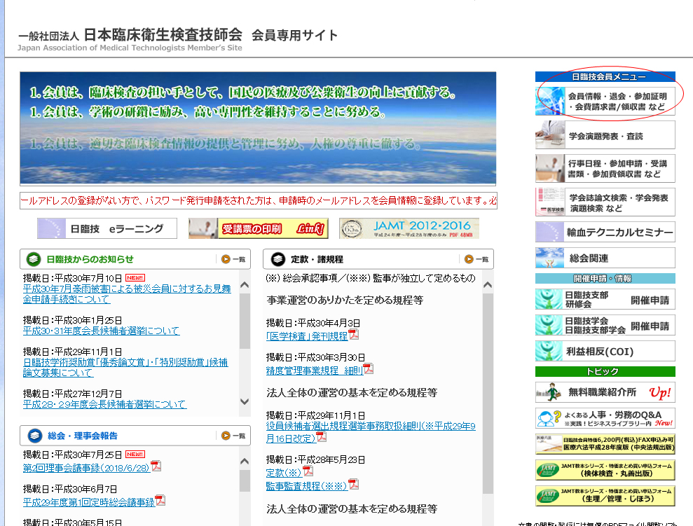Click 無料職業紹介所 topic banner
The width and height of the screenshot is (693, 526).
click(x=605, y=392)
